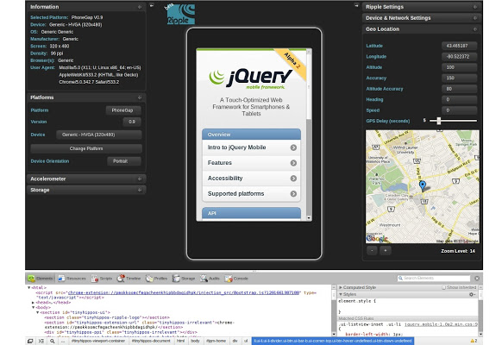502x345 pixels.
Task: Click into the Longitude input field
Action: (459, 57)
